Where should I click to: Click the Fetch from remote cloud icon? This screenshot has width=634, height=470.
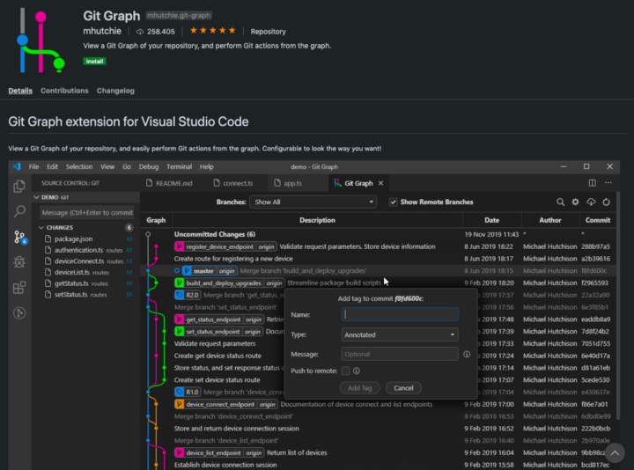coord(591,202)
